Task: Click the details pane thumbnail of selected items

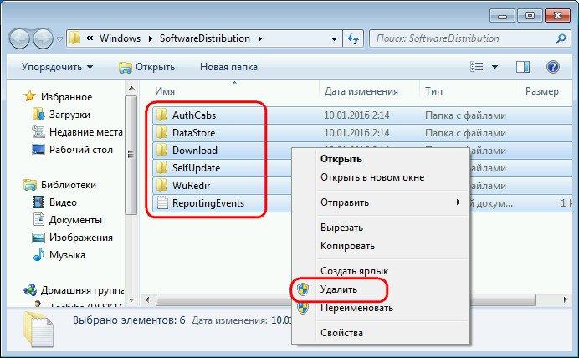Action: pos(38,330)
